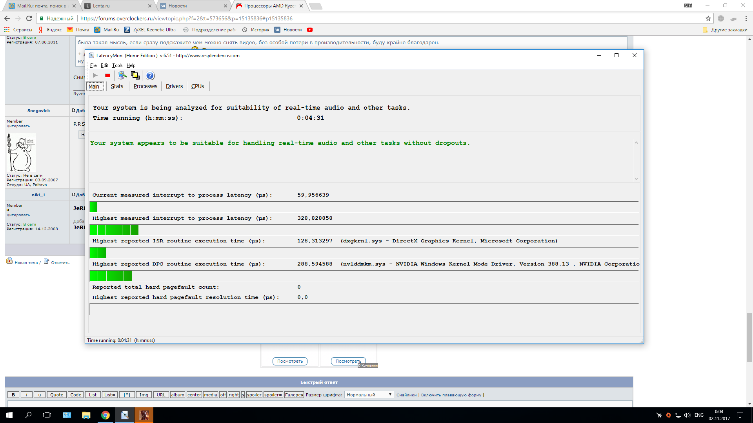This screenshot has height=423, width=753.
Task: Open the options icon with monitor and pen
Action: (x=122, y=76)
